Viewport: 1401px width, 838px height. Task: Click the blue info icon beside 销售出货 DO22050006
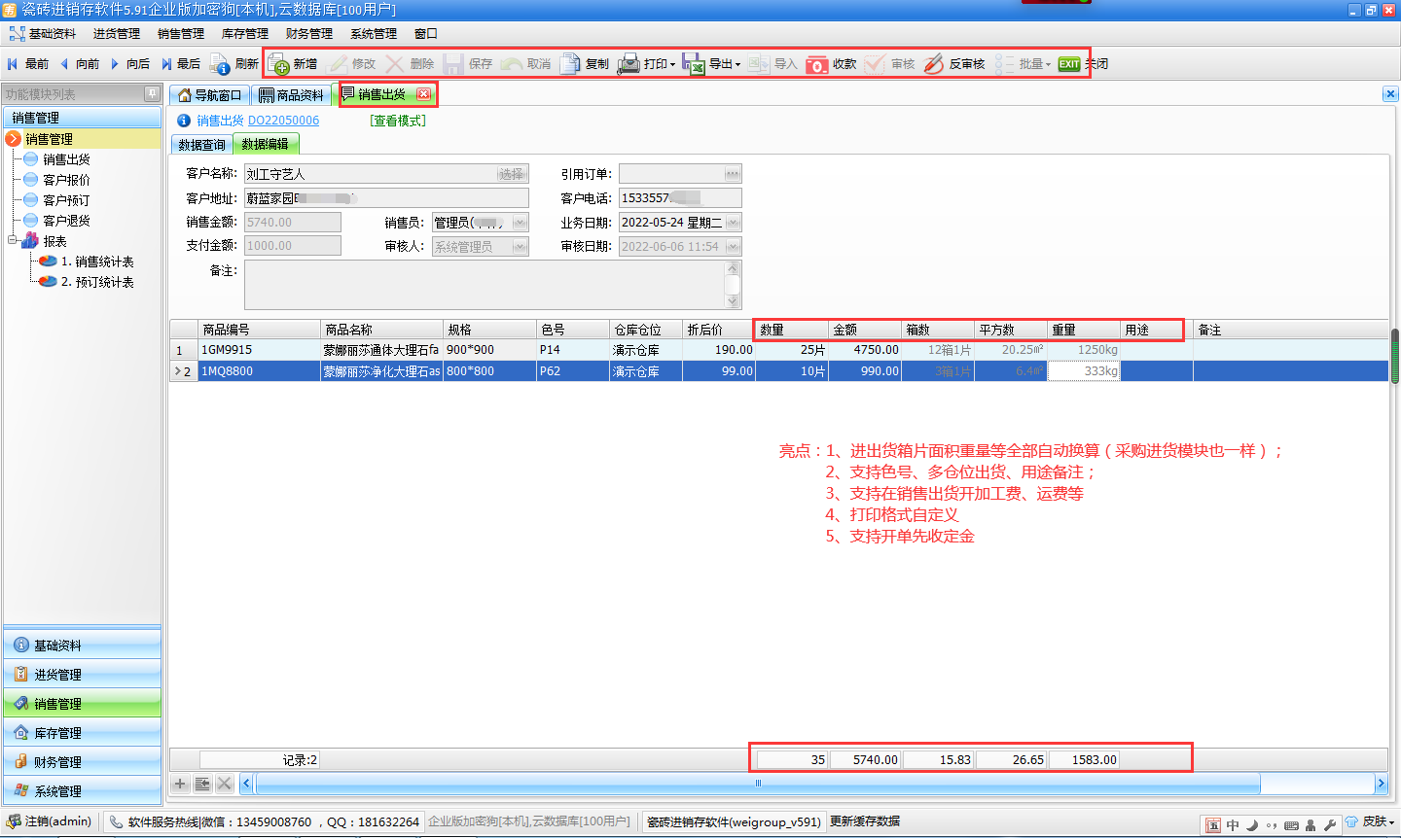[x=184, y=121]
